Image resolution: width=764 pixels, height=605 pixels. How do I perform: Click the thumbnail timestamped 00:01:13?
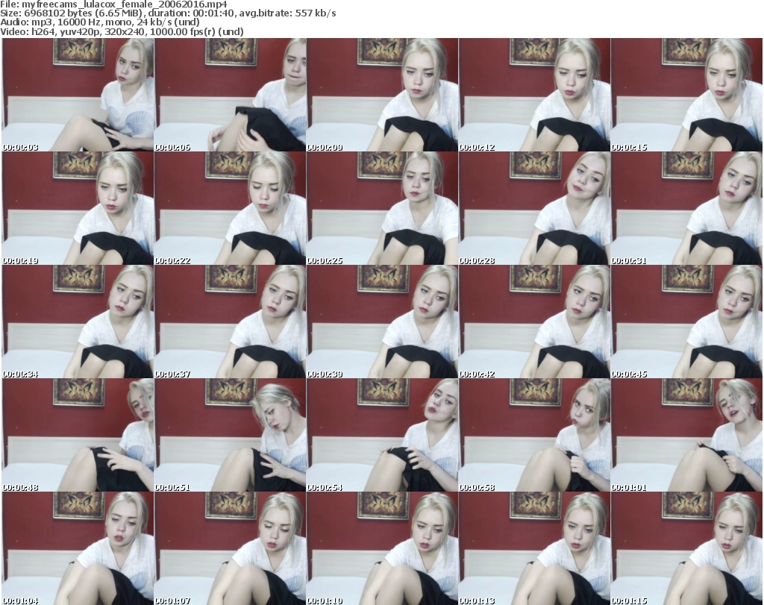[534, 548]
